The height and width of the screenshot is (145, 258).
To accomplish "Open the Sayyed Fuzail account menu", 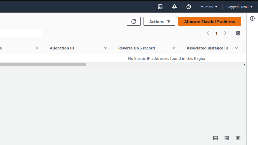I will point(240,7).
